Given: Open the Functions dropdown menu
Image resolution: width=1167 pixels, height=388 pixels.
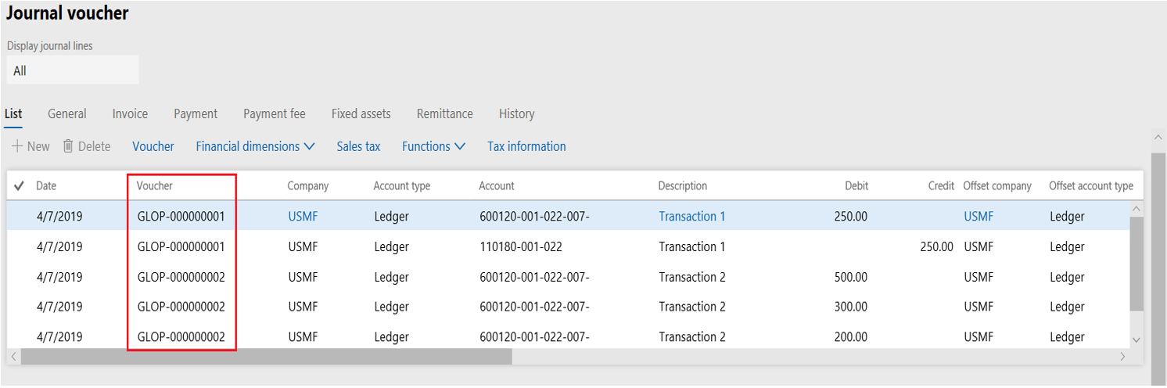Looking at the screenshot, I should click(433, 146).
